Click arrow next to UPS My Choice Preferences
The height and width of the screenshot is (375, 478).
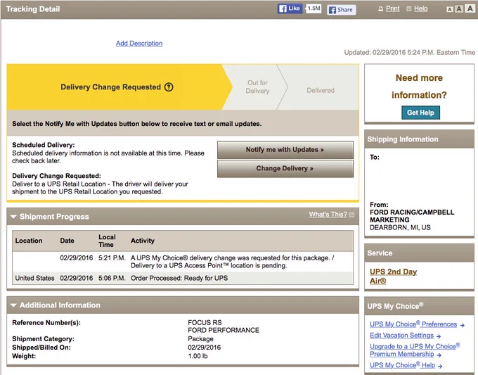(463, 325)
